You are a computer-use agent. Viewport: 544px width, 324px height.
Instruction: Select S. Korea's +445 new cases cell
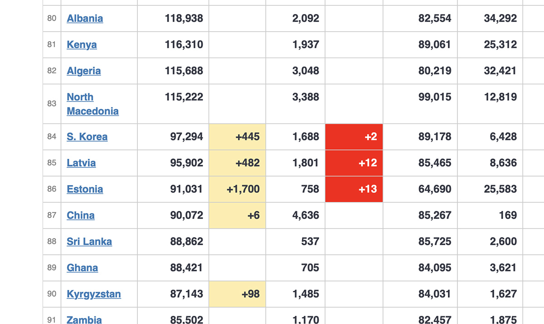click(x=237, y=137)
